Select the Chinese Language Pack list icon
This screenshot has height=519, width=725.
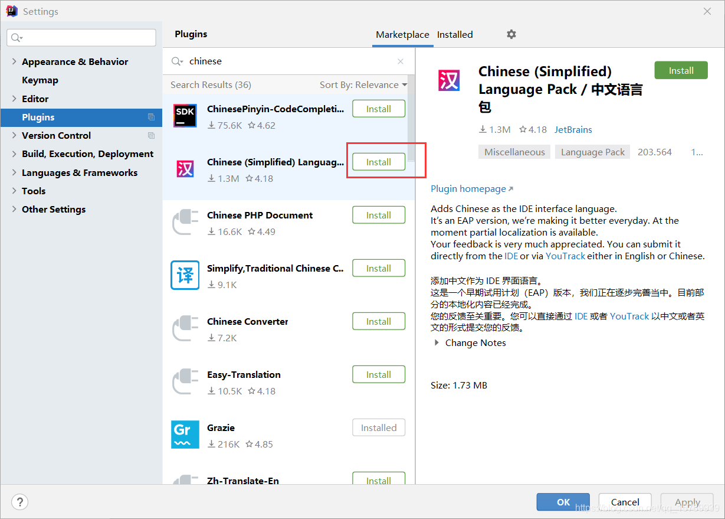(x=185, y=169)
